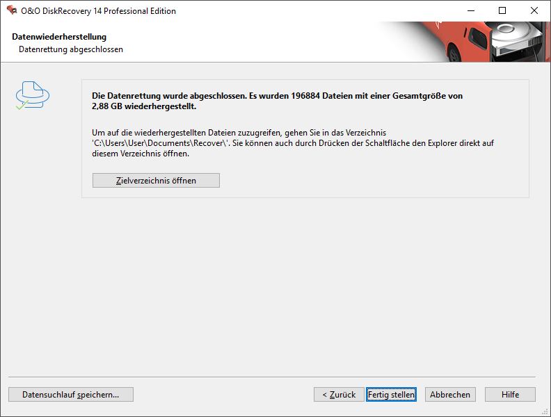Open help via the Hilfe button

510,395
